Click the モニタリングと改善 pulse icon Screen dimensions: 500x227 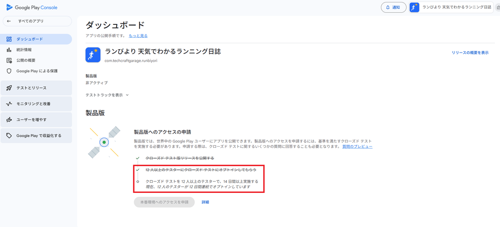[9, 104]
